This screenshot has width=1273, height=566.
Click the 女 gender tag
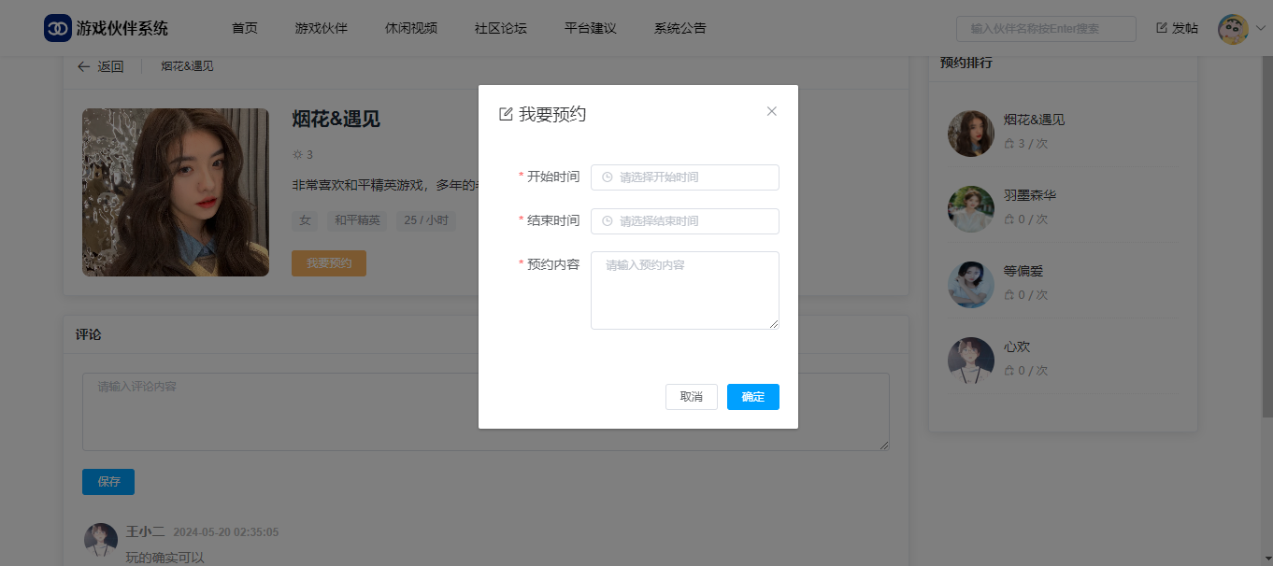coord(305,221)
